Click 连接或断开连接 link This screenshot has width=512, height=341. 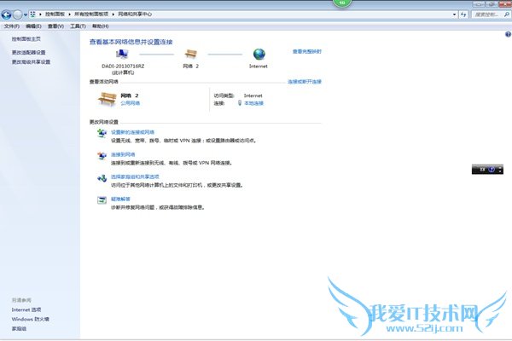[x=305, y=82]
